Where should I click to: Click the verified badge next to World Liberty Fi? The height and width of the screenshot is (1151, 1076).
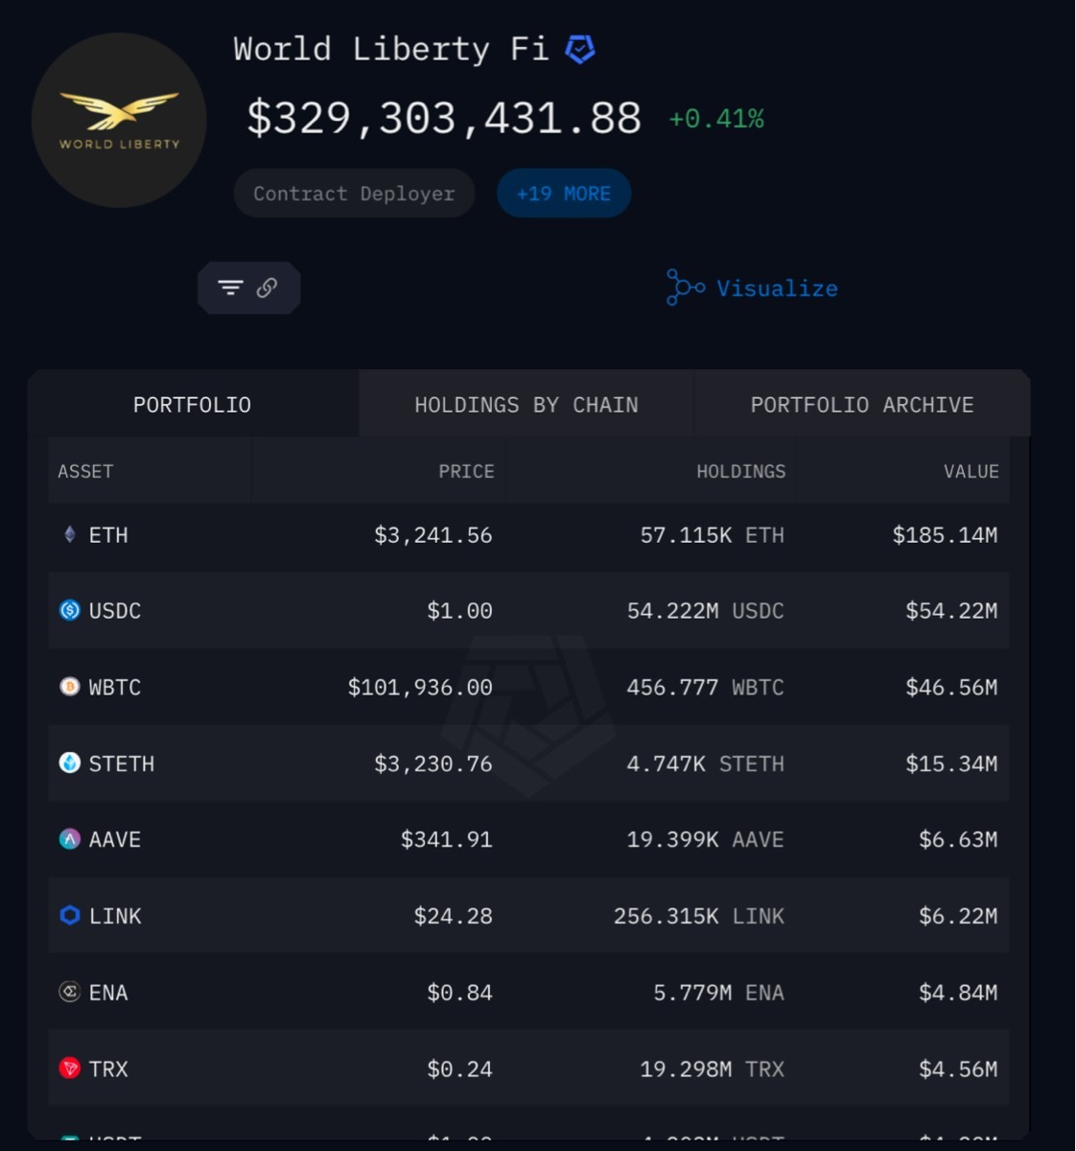(580, 49)
